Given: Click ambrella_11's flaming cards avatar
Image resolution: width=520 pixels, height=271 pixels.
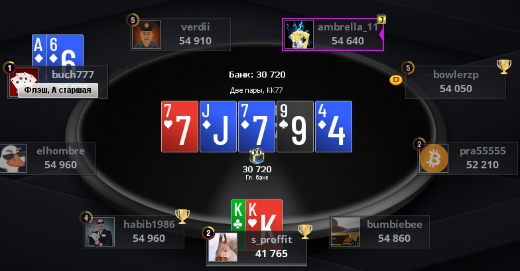Looking at the screenshot, I should (x=299, y=34).
